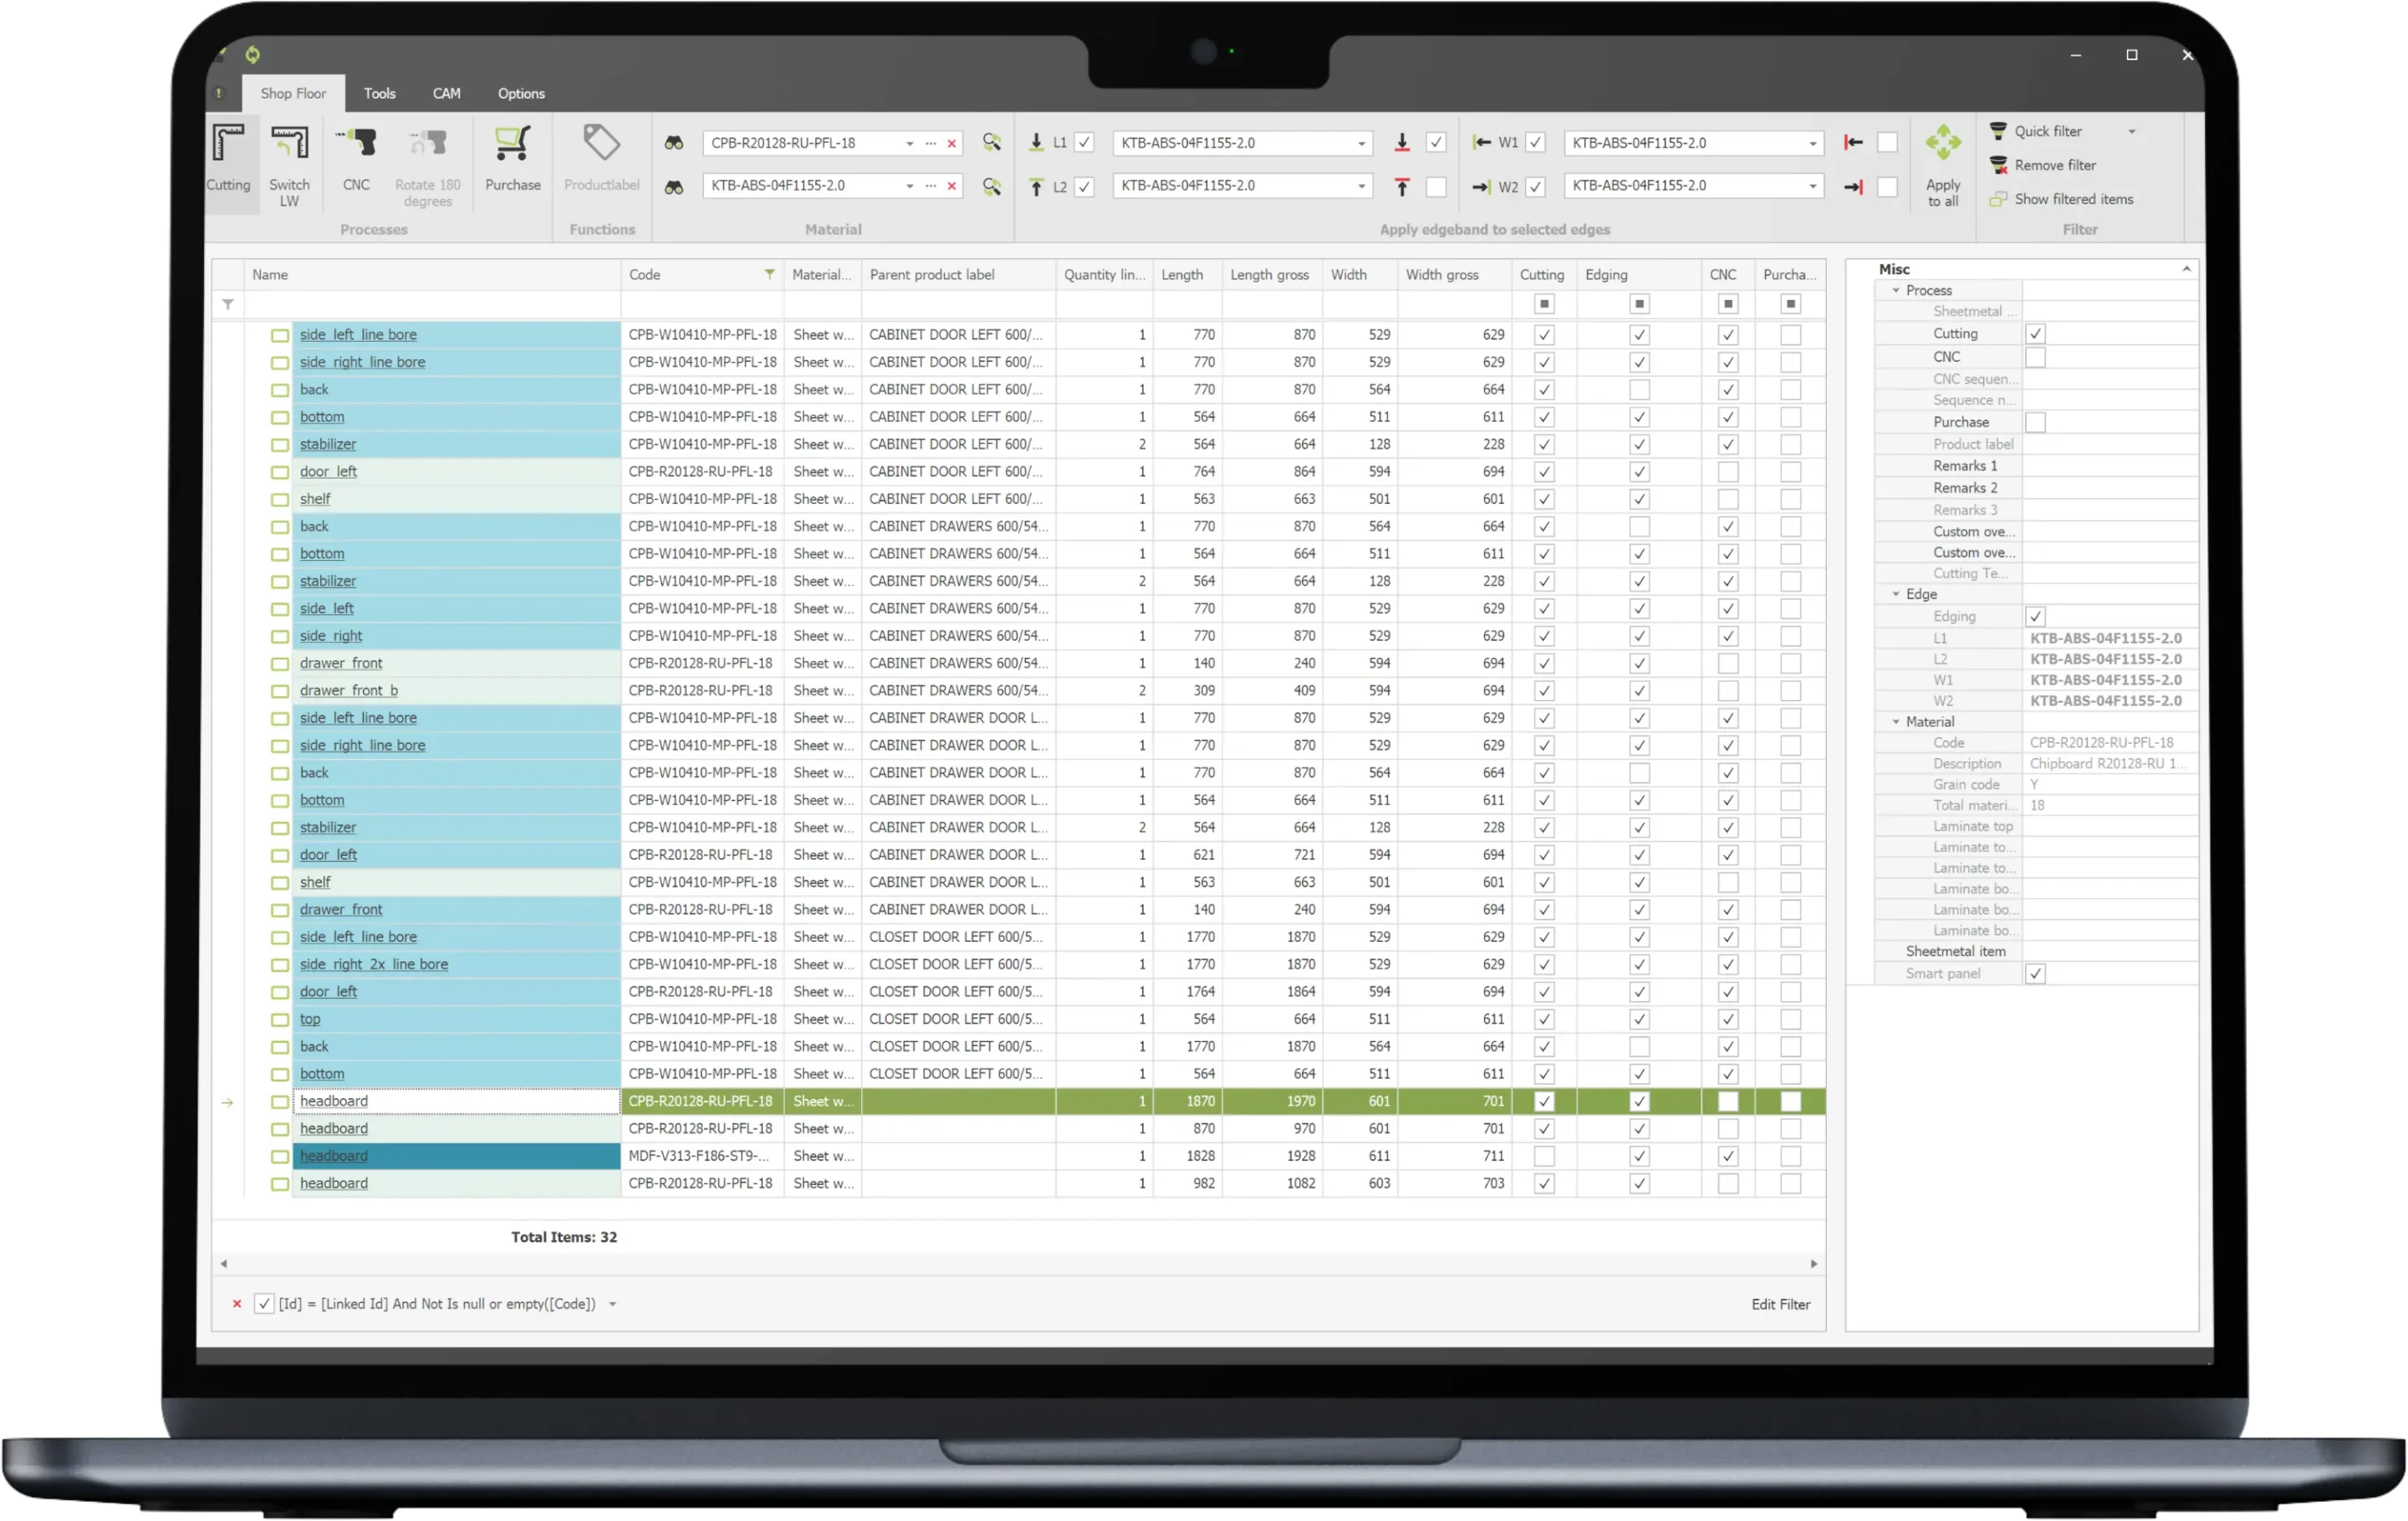Open the L1 edgeband dropdown

coord(1361,144)
